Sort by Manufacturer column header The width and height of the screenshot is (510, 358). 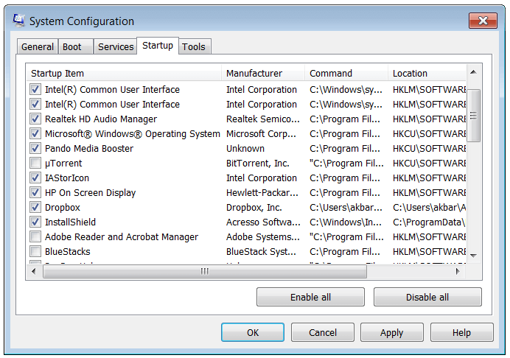point(263,73)
